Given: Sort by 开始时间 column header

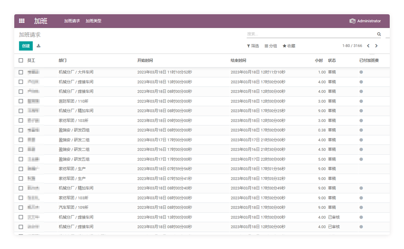Looking at the screenshot, I should point(145,60).
